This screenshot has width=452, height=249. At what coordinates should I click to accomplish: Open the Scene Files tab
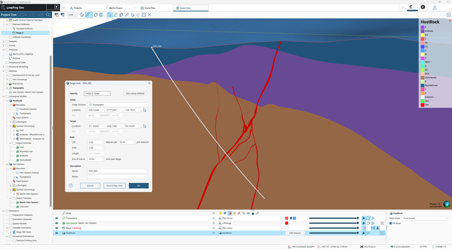[148, 8]
